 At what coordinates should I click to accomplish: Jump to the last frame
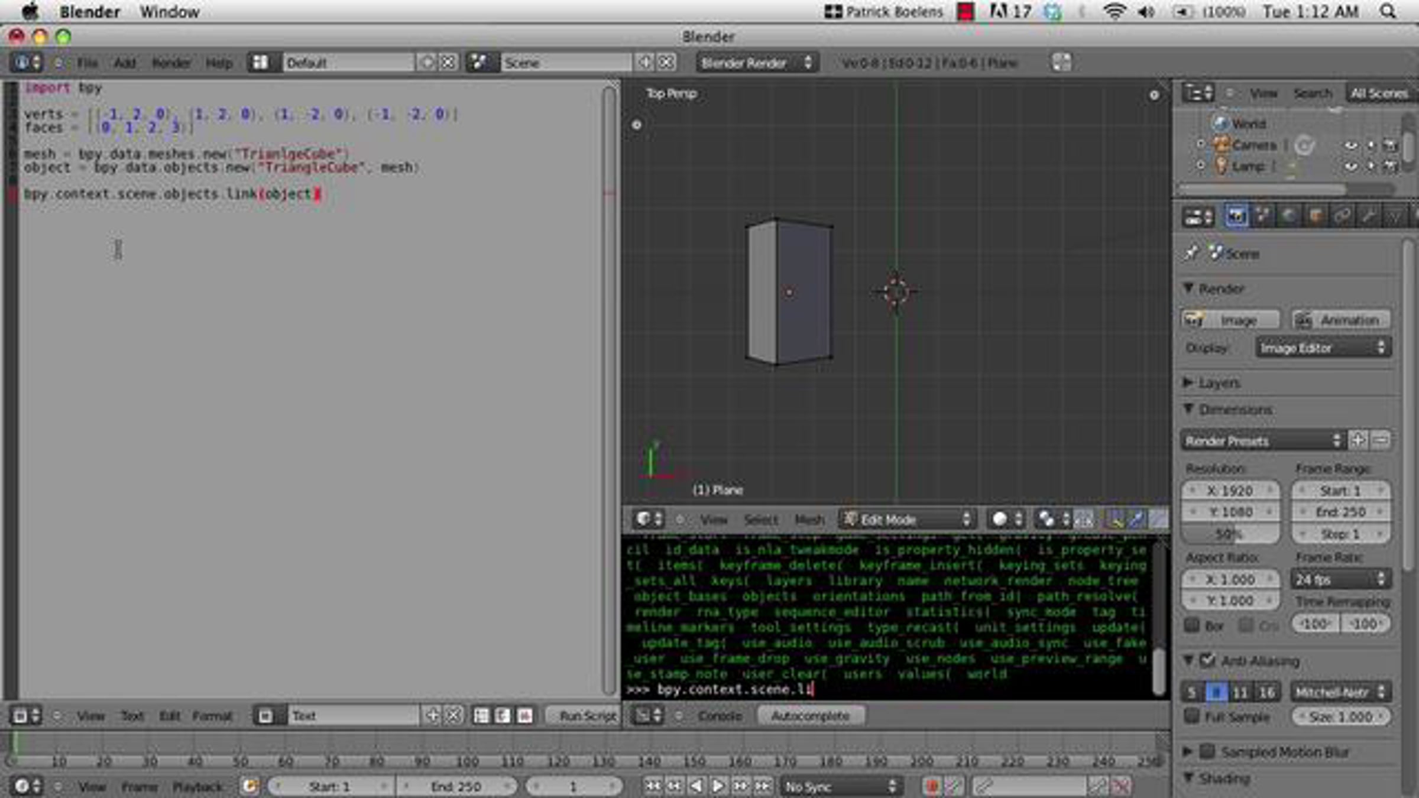[x=763, y=786]
